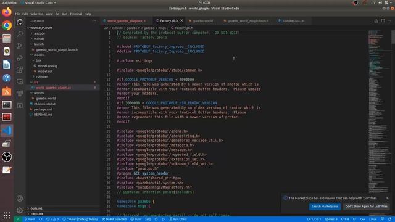Expand the OUTLINE section
Image resolution: width=395 pixels, height=222 pixels.
coord(36,208)
